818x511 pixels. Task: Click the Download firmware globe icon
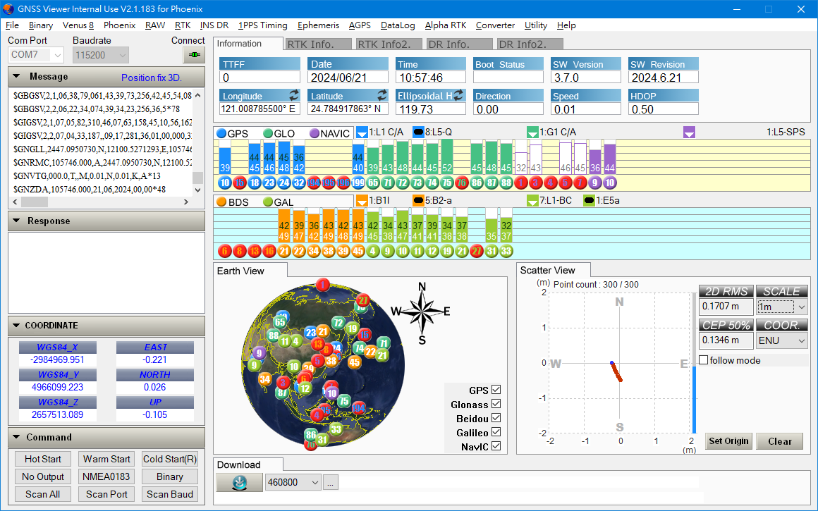238,483
